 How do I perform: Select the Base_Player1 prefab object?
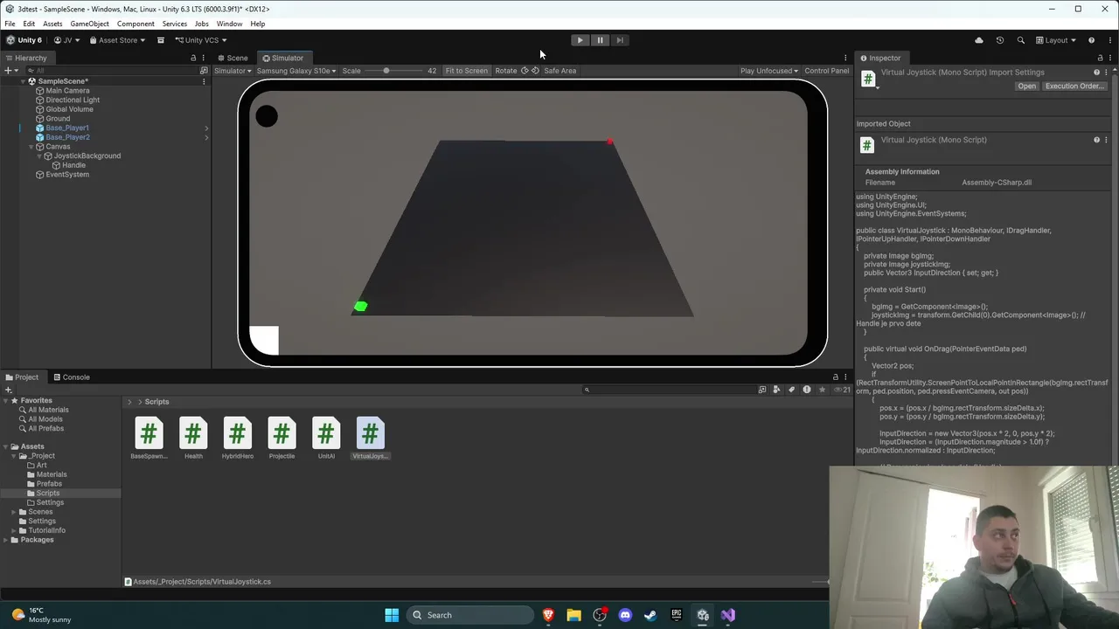[67, 128]
